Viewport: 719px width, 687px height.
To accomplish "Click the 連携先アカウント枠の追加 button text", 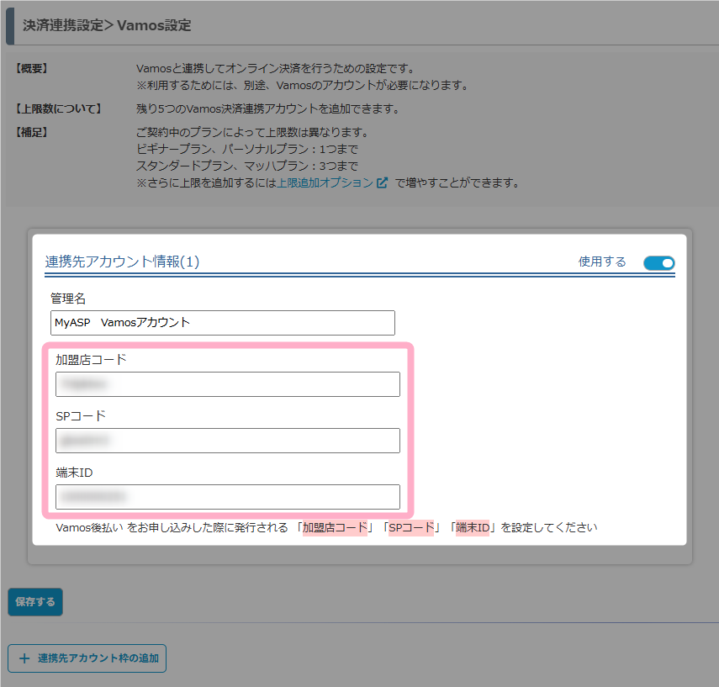I will [x=98, y=658].
